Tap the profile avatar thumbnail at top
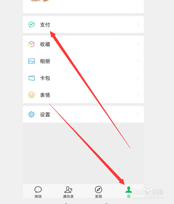Image resolution: width=174 pixels, height=204 pixels. (x=40, y=0)
